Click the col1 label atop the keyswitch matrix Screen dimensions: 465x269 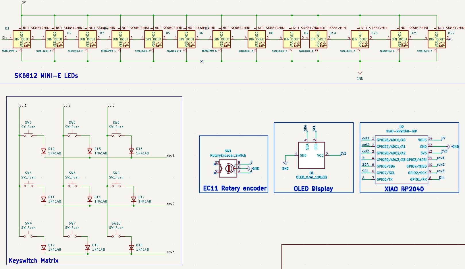point(23,105)
